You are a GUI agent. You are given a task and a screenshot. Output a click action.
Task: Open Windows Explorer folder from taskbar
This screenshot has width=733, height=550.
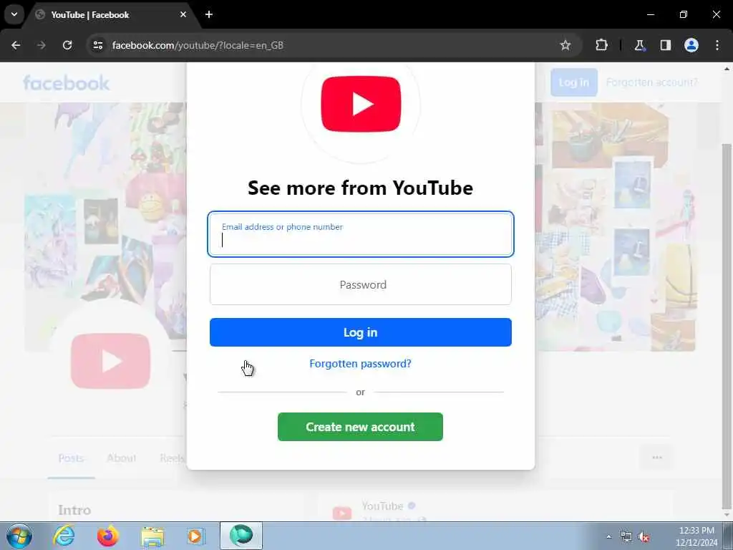click(152, 536)
